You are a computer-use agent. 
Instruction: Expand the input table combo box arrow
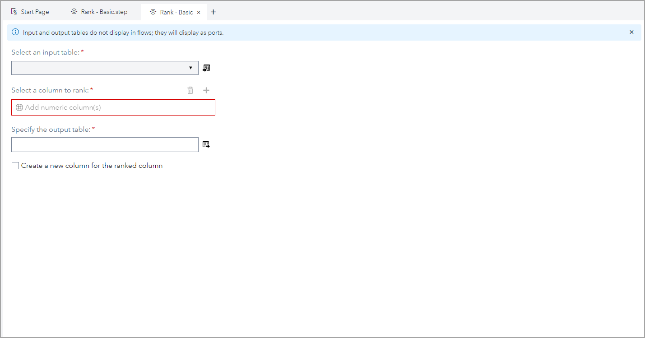[x=190, y=68]
